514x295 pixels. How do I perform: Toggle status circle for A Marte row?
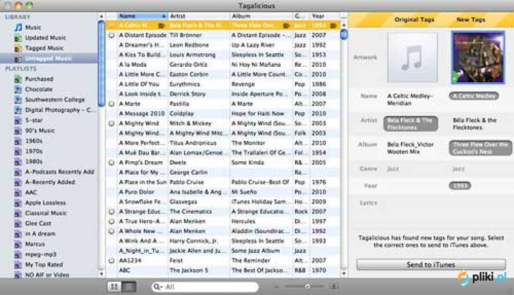[x=112, y=103]
